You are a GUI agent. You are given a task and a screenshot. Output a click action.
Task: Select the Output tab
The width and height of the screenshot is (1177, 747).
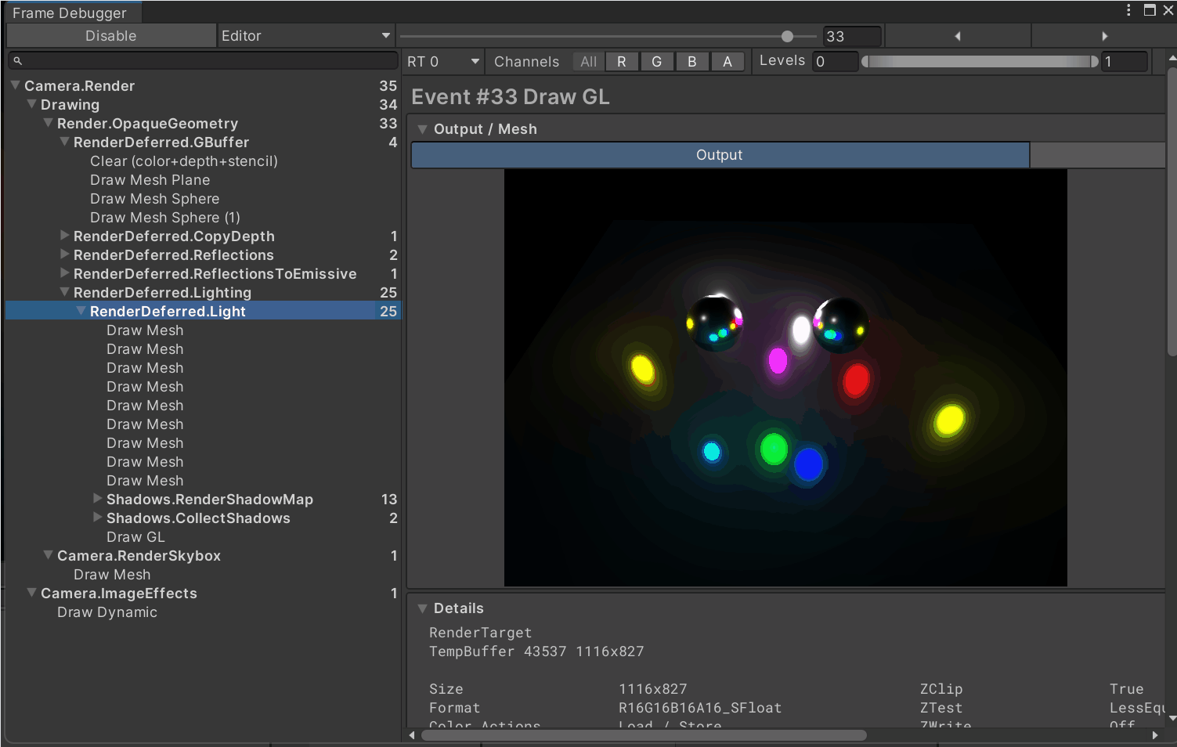coord(720,155)
